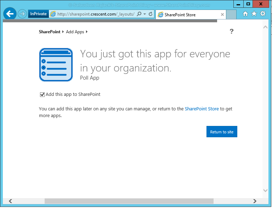Open help with the question mark icon
The height and width of the screenshot is (208, 272).
[231, 31]
